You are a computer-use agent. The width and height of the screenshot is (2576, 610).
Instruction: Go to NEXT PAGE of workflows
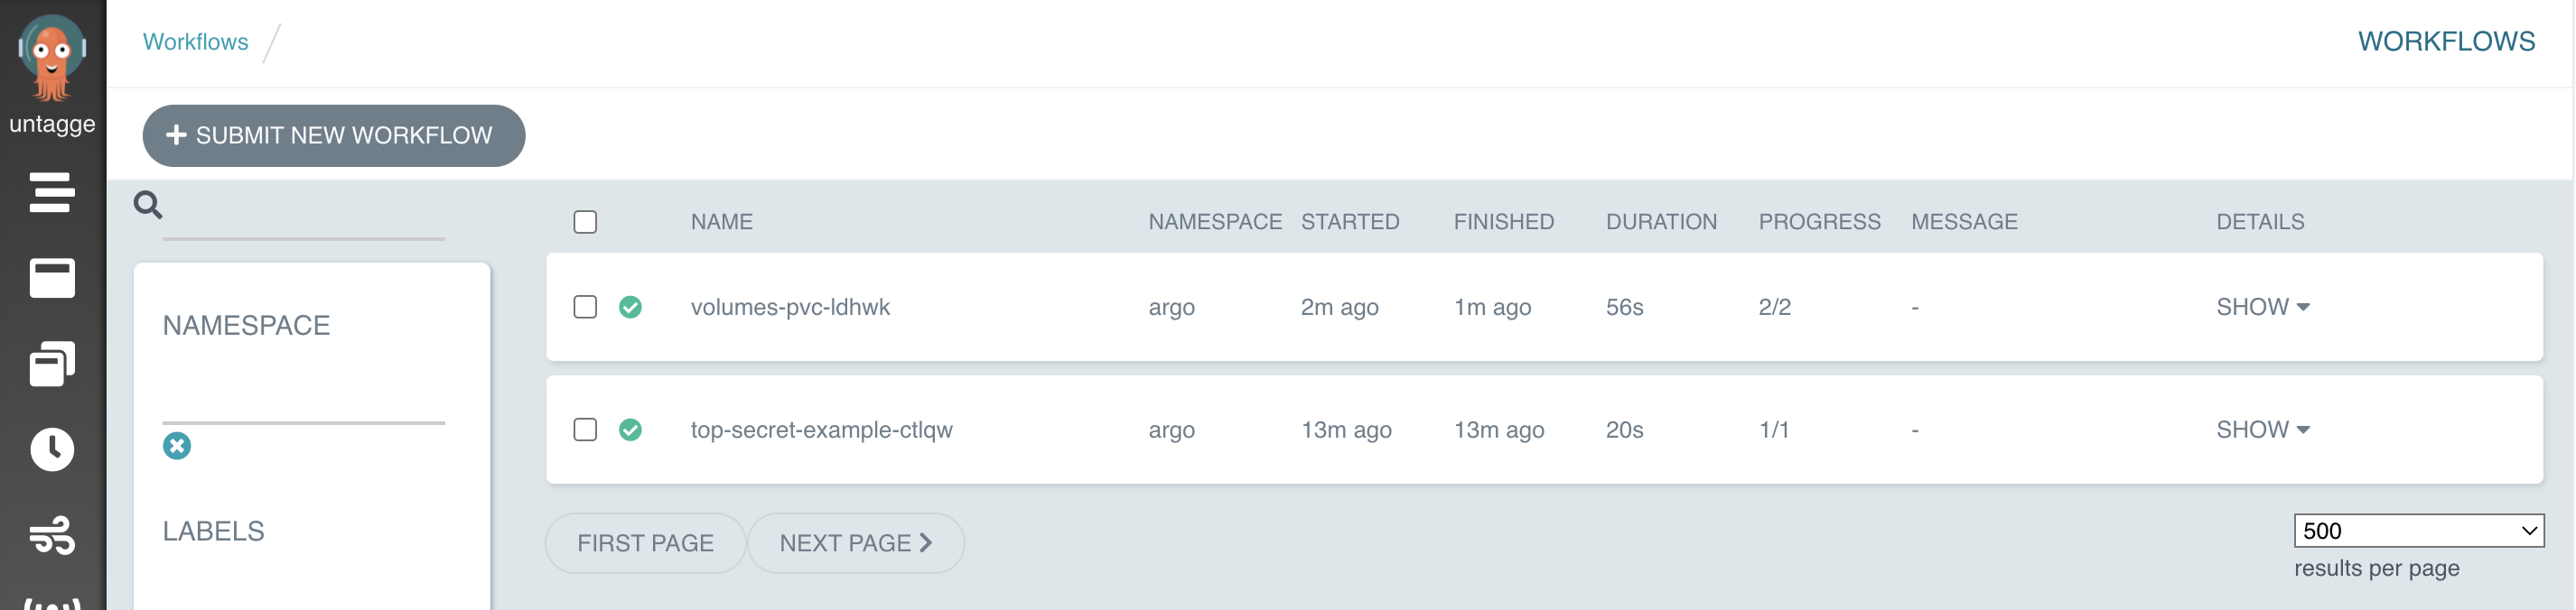click(x=856, y=542)
